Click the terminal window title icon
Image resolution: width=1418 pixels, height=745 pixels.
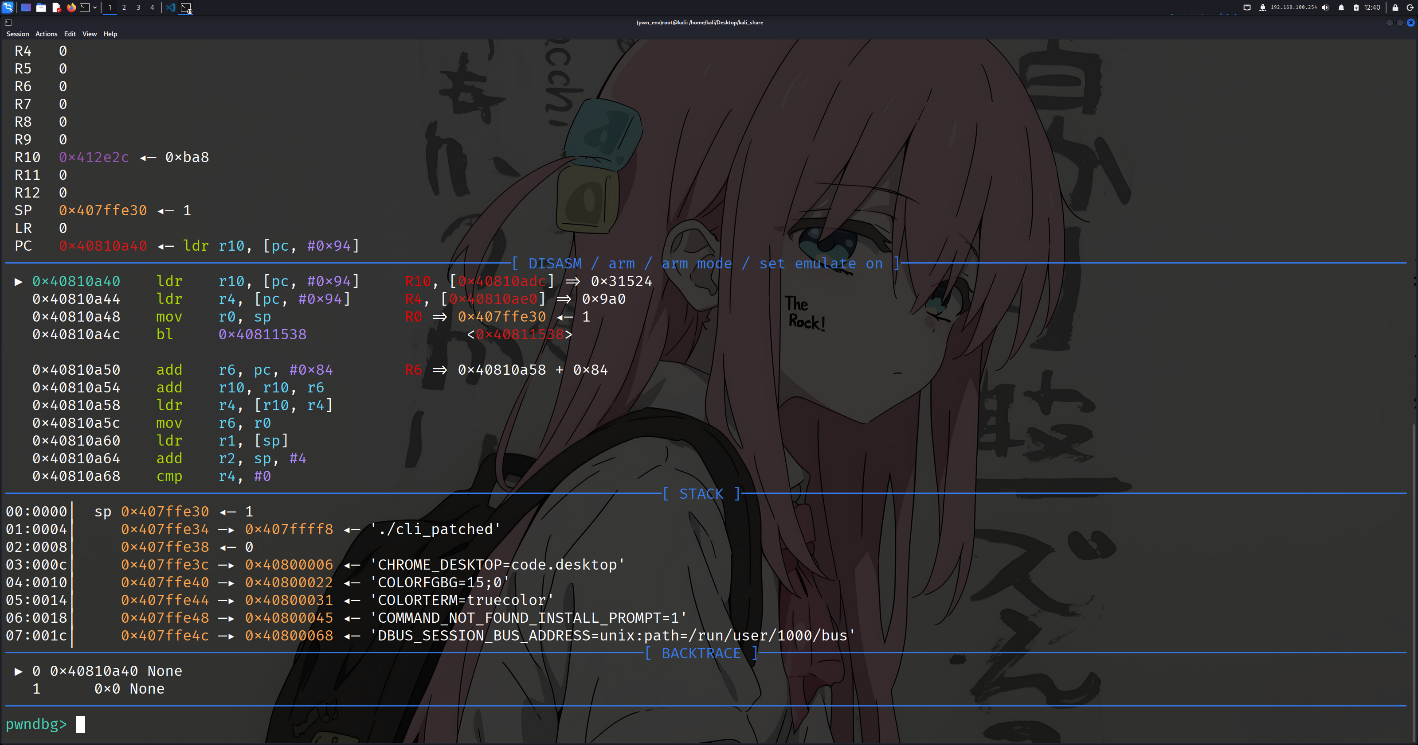(8, 23)
